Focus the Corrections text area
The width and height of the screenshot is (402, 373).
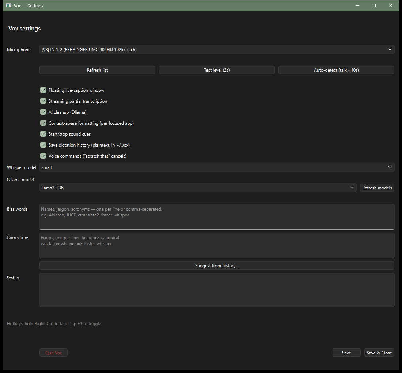click(x=217, y=245)
